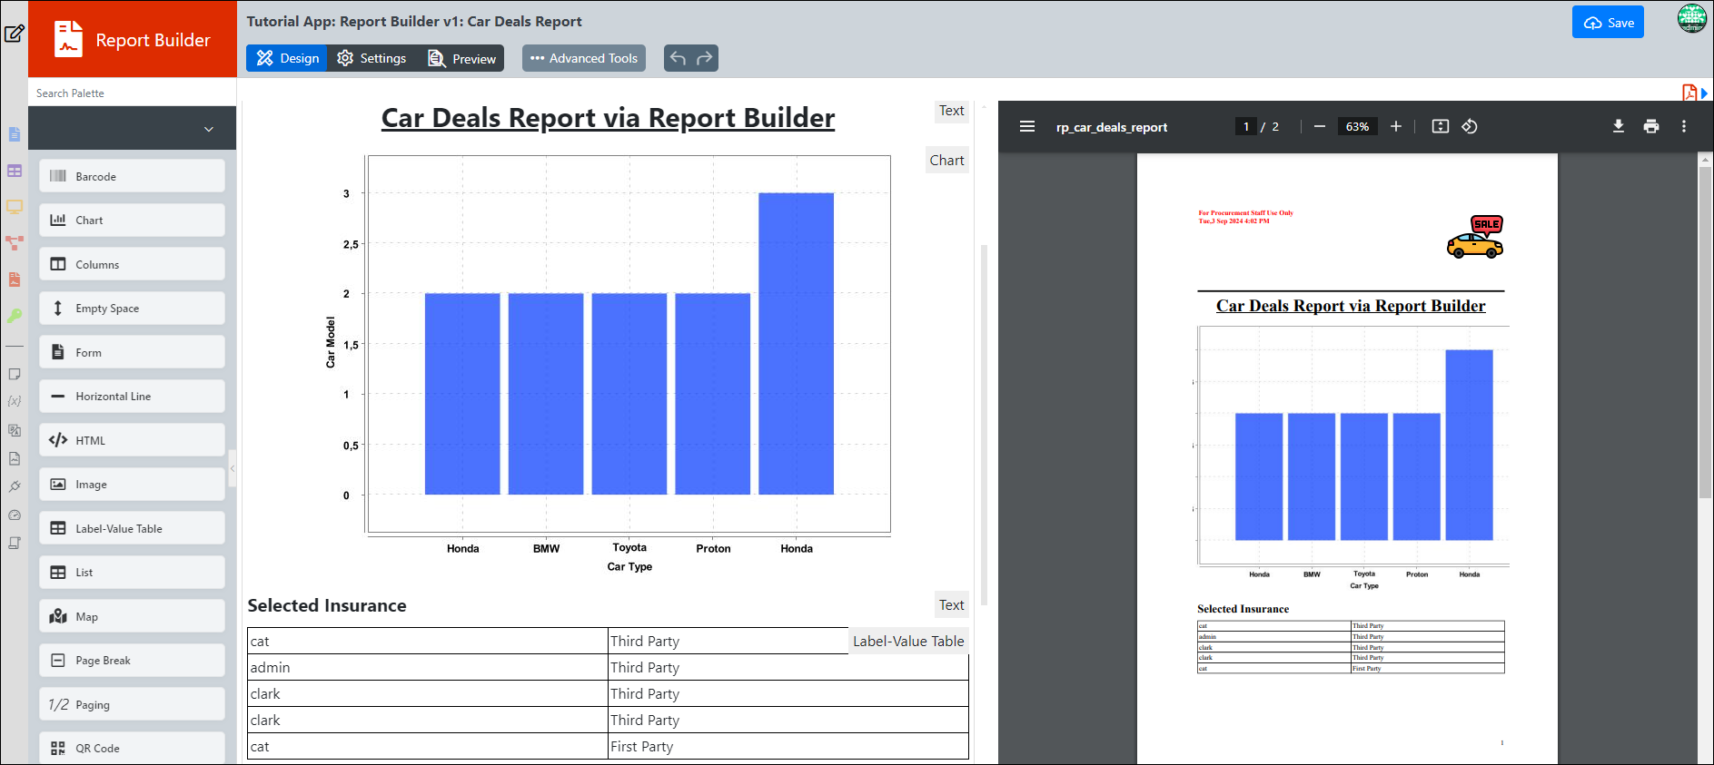Click the report title heading on canvas
Image resolution: width=1714 pixels, height=765 pixels.
(x=608, y=118)
